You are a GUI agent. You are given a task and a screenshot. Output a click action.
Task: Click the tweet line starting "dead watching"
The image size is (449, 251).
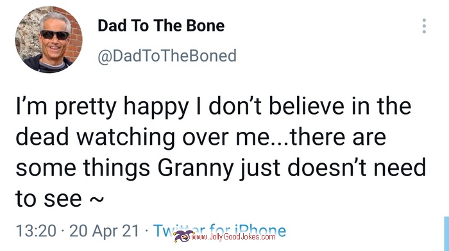point(201,138)
